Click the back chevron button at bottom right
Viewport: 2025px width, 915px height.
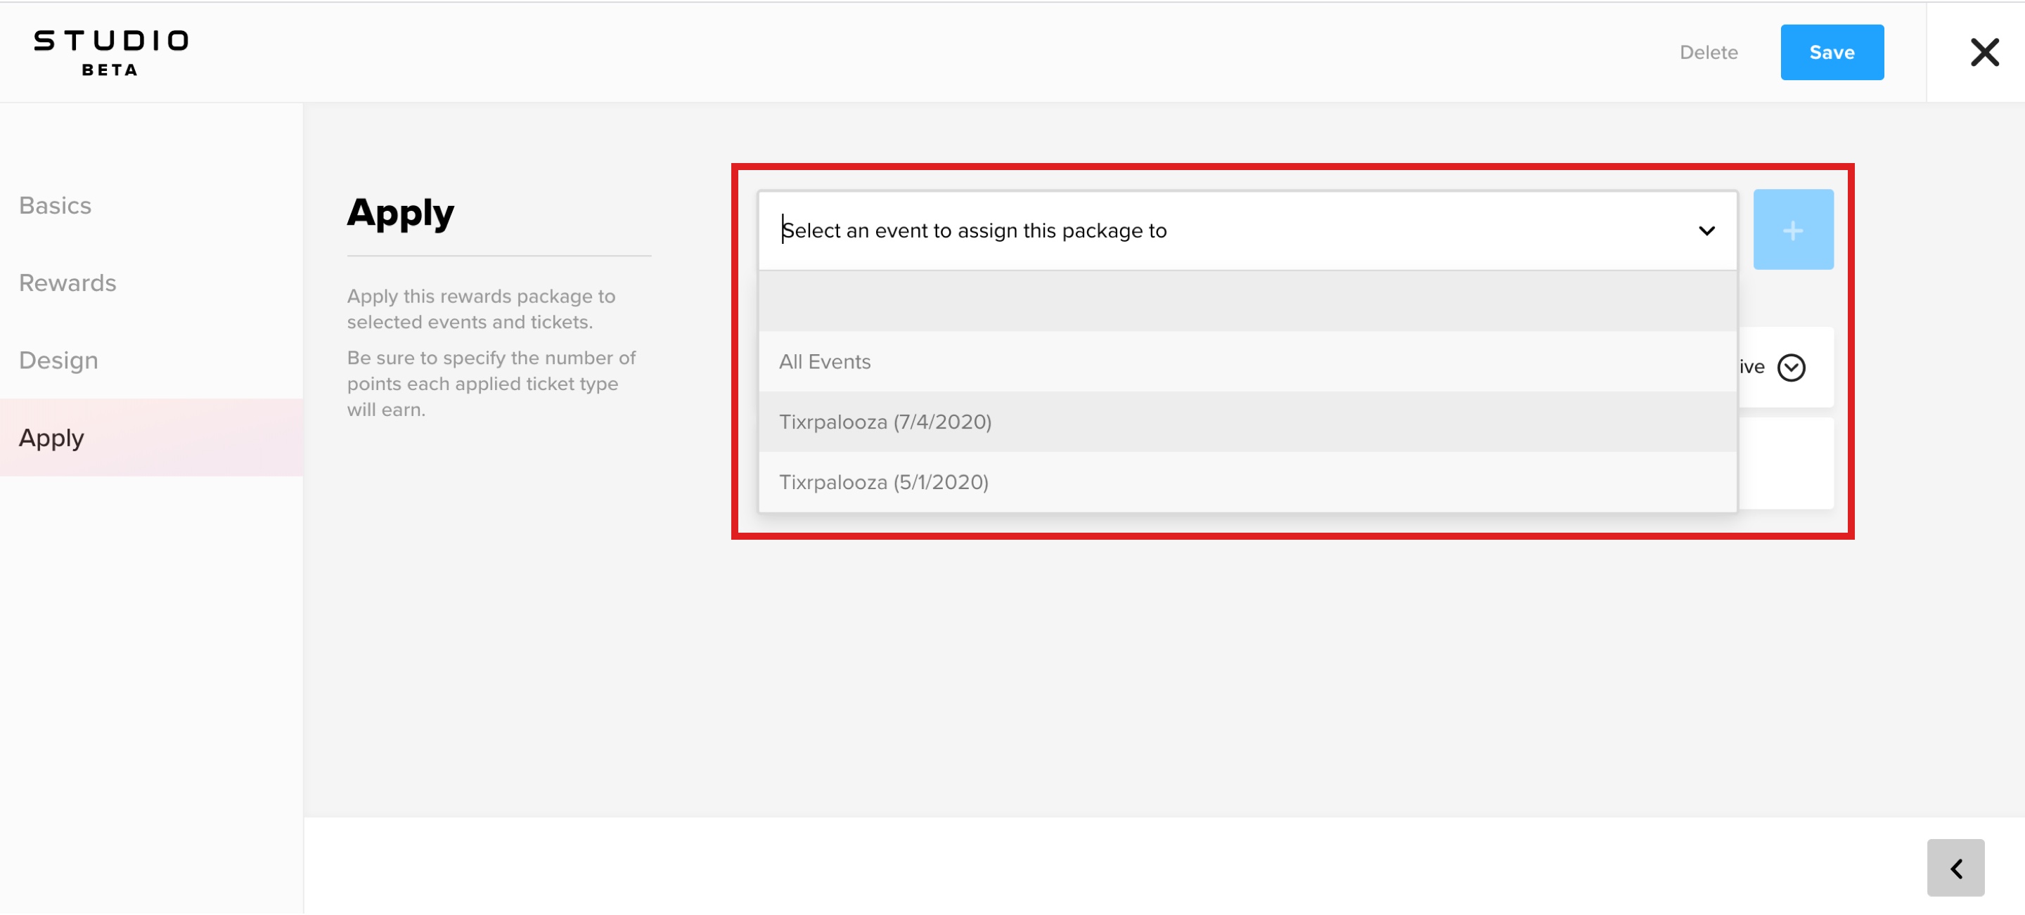1955,868
